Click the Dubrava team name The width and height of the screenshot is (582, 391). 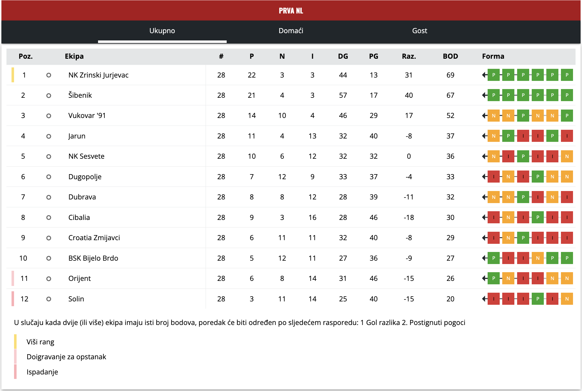coord(82,197)
